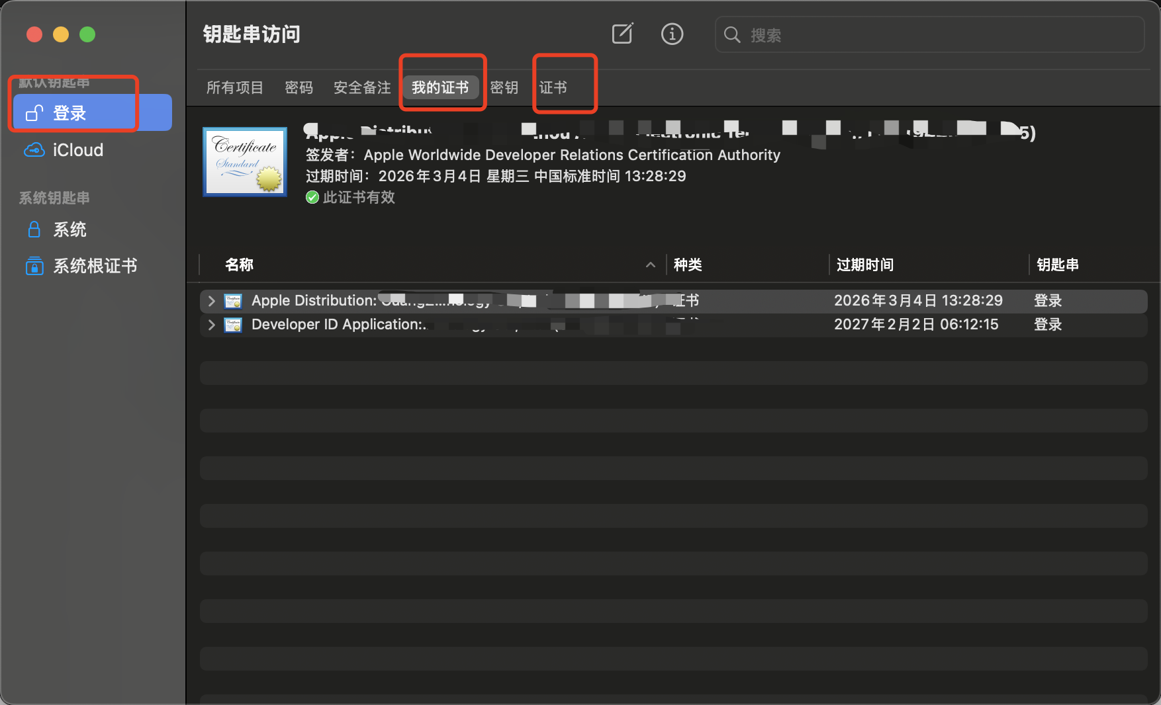
Task: Switch to the 密码 tab
Action: pyautogui.click(x=299, y=87)
